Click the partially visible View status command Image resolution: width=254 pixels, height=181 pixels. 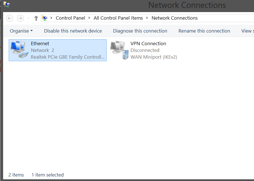pyautogui.click(x=247, y=31)
